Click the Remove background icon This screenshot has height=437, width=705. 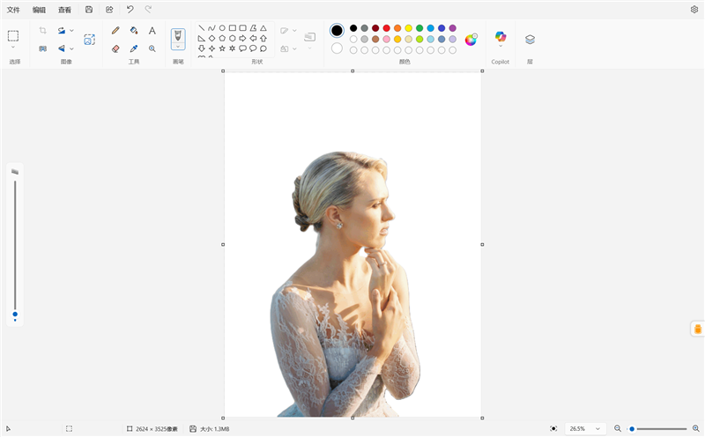[90, 40]
